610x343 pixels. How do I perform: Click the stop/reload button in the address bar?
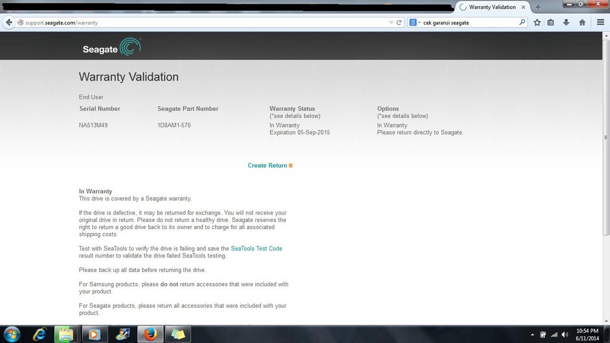pos(399,22)
